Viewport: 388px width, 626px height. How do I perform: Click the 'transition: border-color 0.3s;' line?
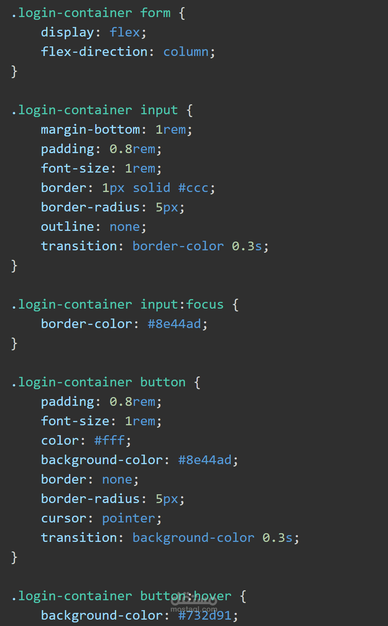pyautogui.click(x=155, y=246)
